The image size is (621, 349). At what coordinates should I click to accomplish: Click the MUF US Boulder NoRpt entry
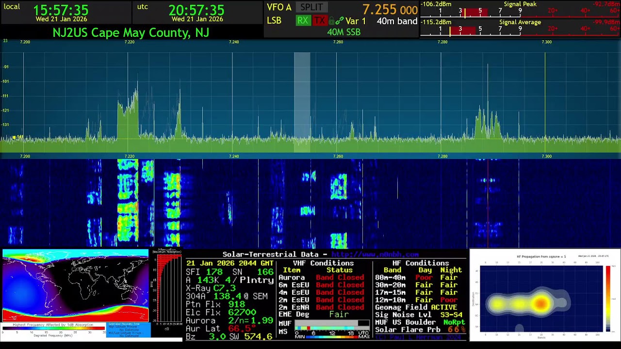tap(420, 322)
